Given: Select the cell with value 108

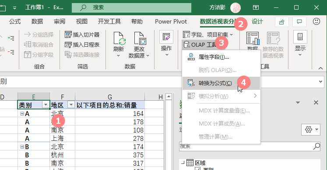Looking at the screenshot, I should pos(110,130).
